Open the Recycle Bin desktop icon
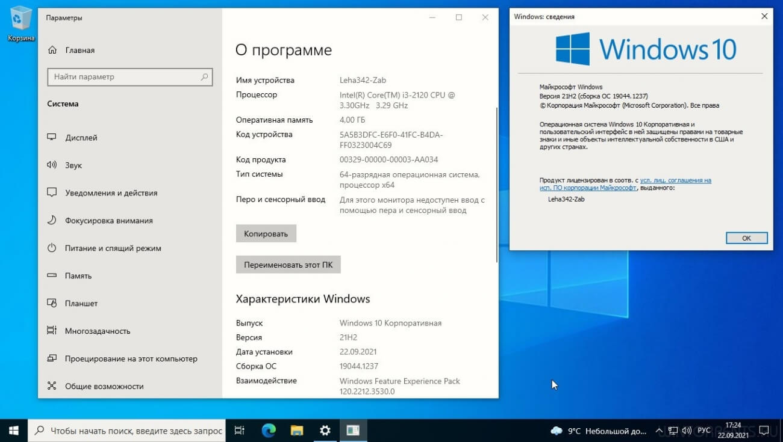Screen dimensions: 783x442 (21, 24)
